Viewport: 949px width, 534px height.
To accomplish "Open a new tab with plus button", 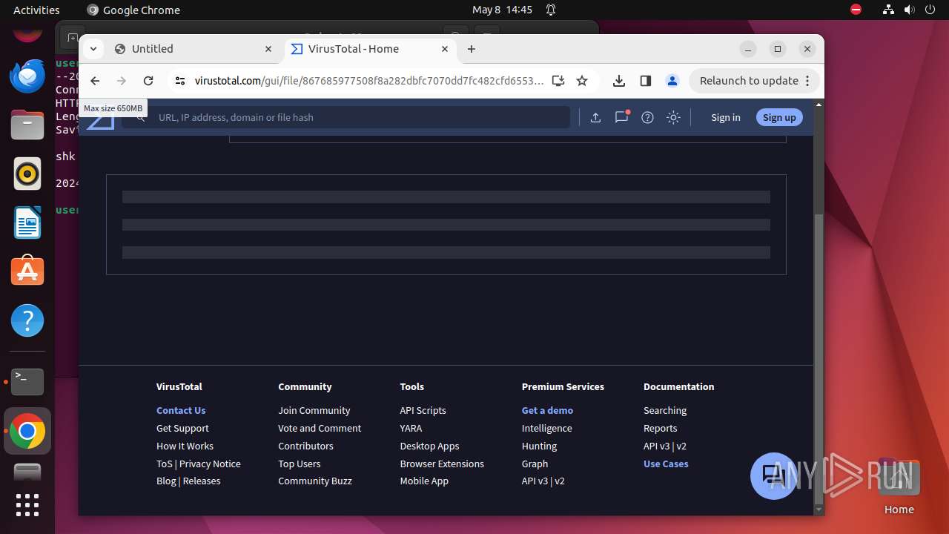I will click(x=472, y=49).
